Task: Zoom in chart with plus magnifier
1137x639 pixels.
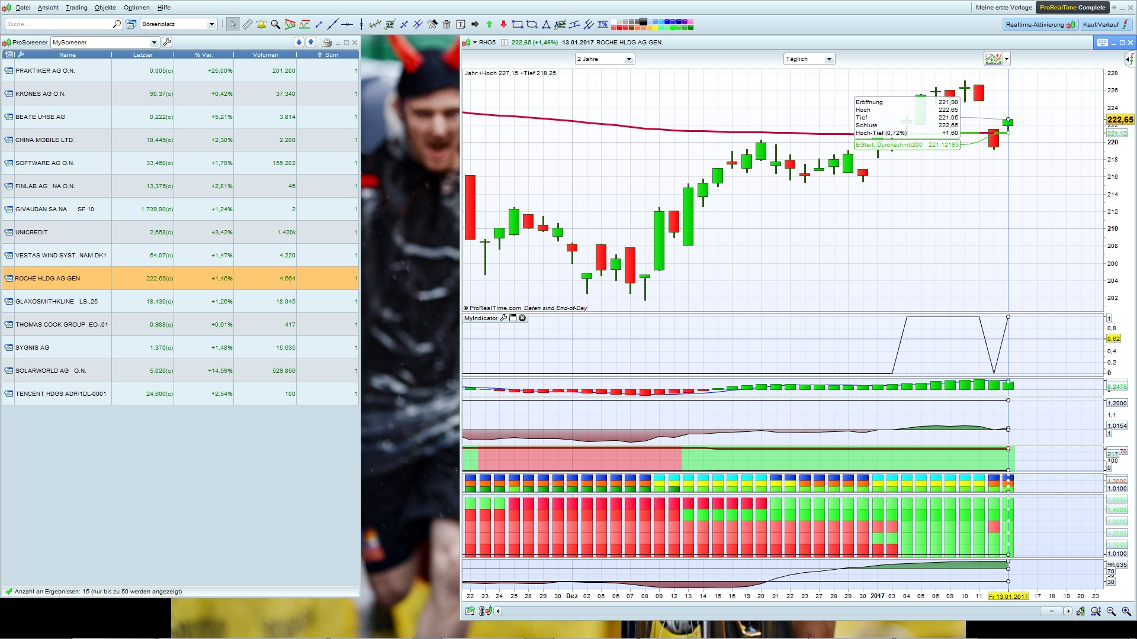Action: point(1126,611)
